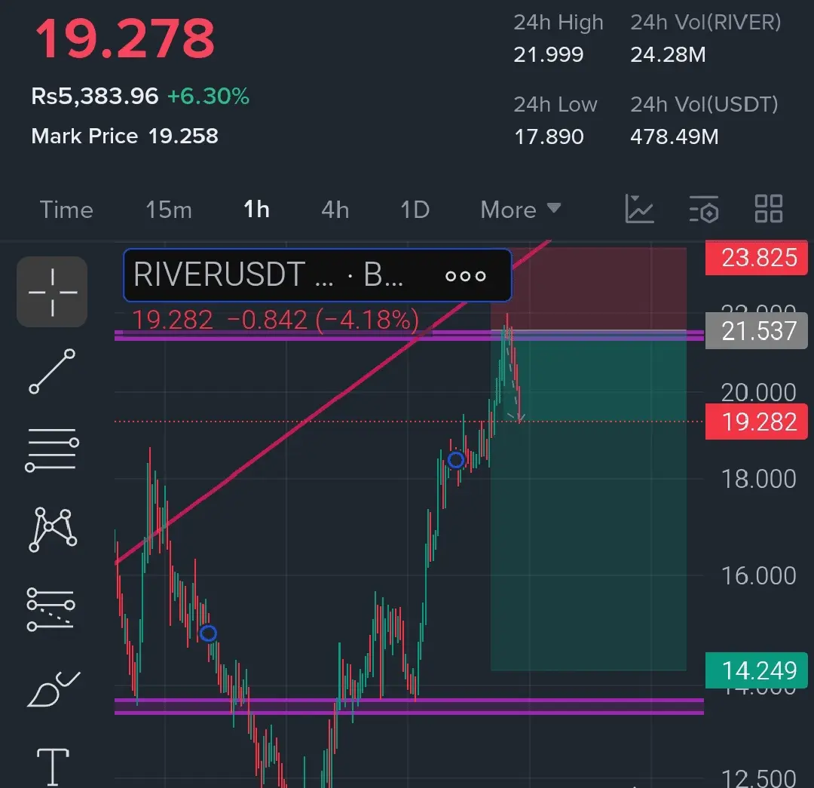
Task: Click the +6.30% change percentage
Action: pyautogui.click(x=208, y=96)
